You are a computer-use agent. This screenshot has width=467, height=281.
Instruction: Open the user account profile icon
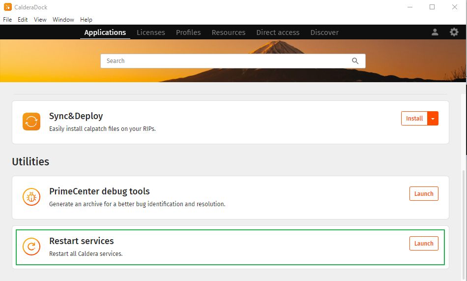click(x=435, y=32)
